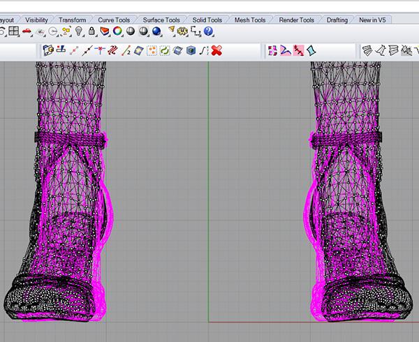The height and width of the screenshot is (342, 419).
Task: Go to the Drafting tab
Action: (337, 20)
